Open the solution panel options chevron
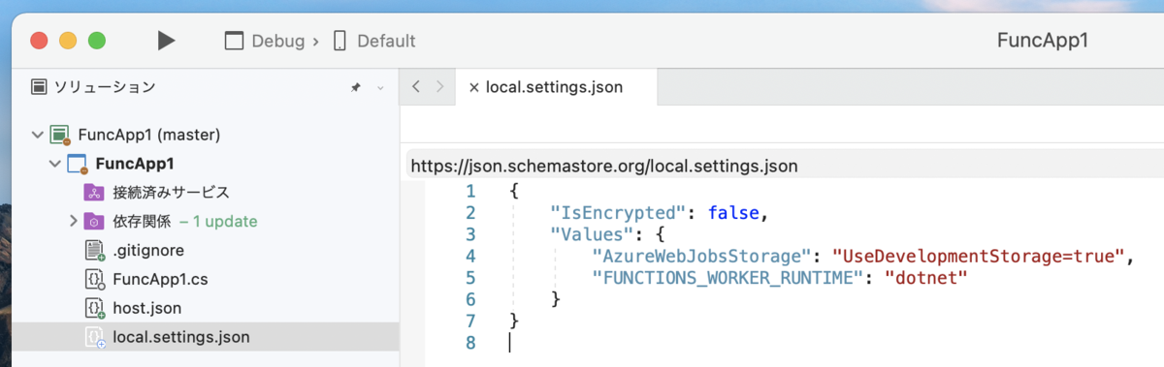This screenshot has height=367, width=1164. [380, 87]
